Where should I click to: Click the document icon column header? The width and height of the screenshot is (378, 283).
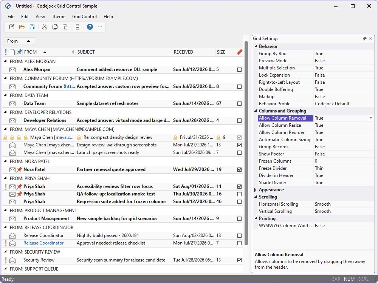coord(12,52)
